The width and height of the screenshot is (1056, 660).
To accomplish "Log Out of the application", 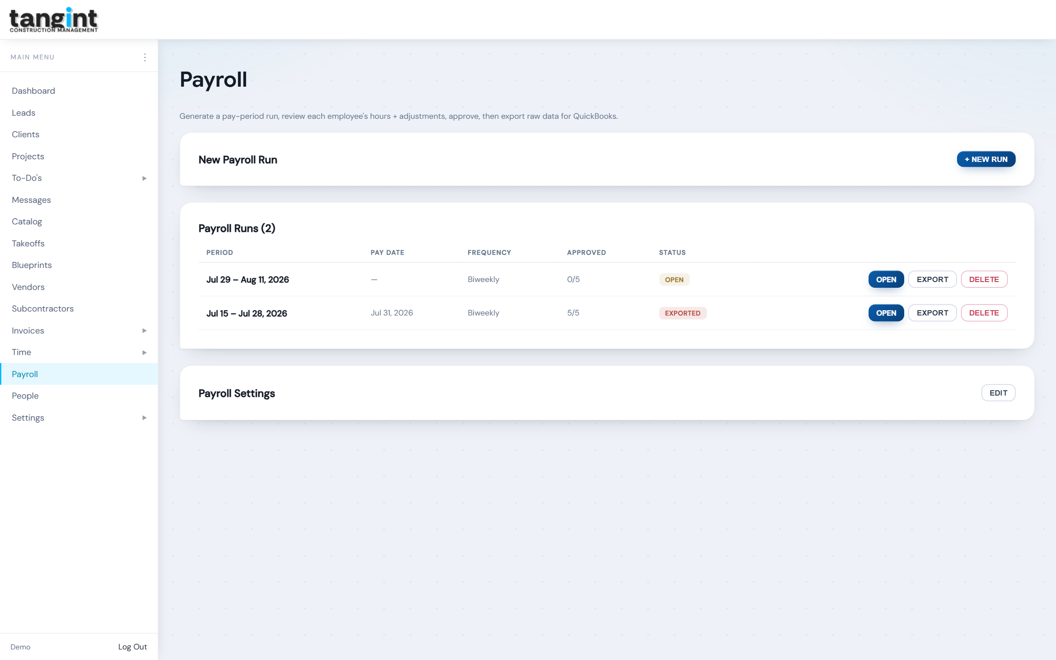I will point(132,647).
